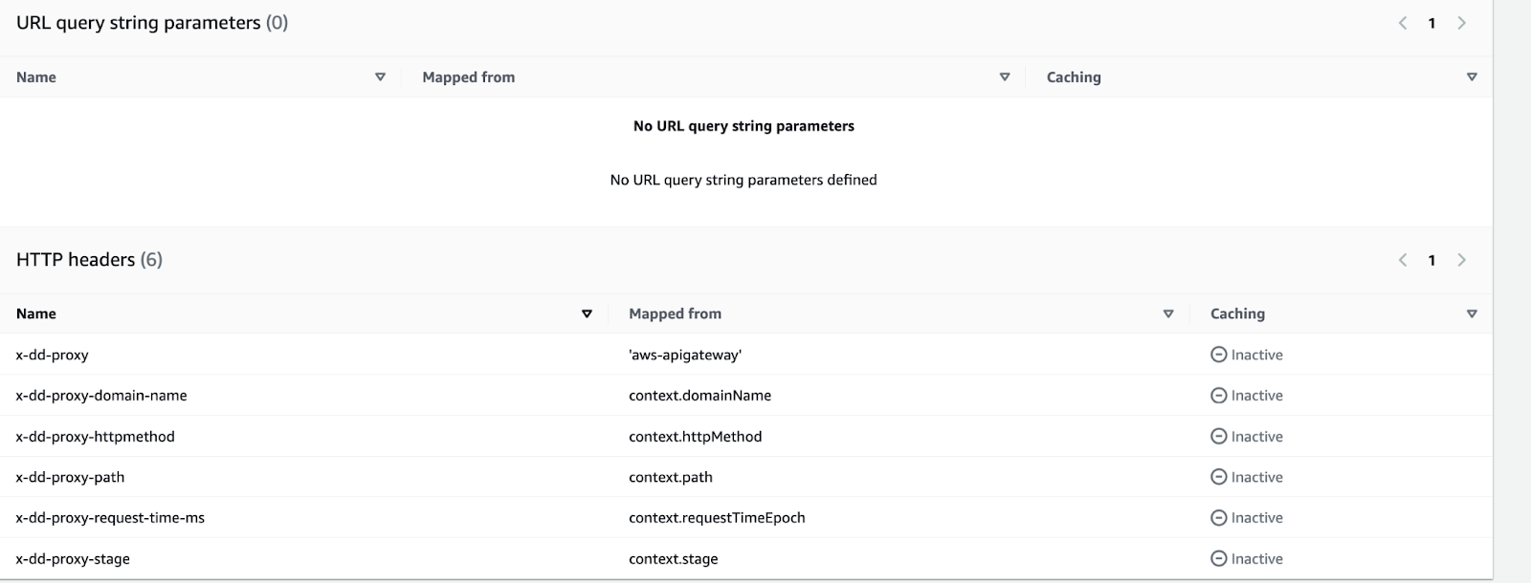1531x583 pixels.
Task: Click Inactive status icon for x-dd-proxy header
Action: tap(1218, 355)
